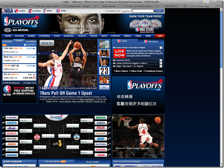Open the Tickets menu
The width and height of the screenshot is (224, 168).
(82, 36)
